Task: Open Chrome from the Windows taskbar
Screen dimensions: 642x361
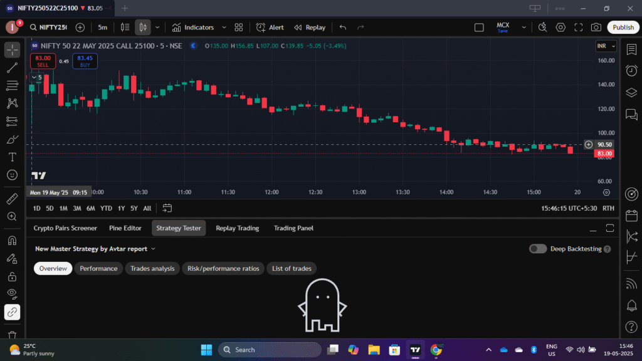Action: pos(436,350)
